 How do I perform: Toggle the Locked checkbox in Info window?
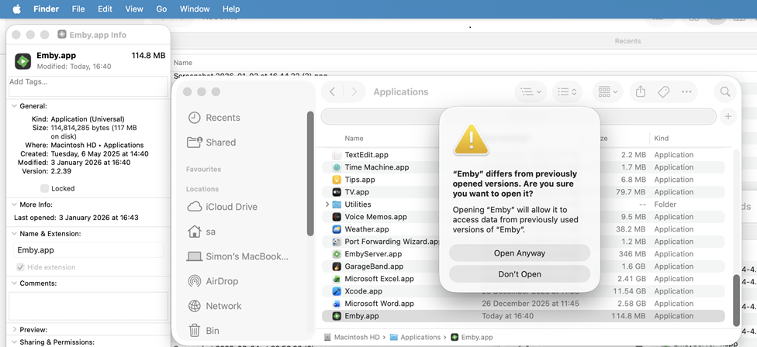(x=44, y=188)
